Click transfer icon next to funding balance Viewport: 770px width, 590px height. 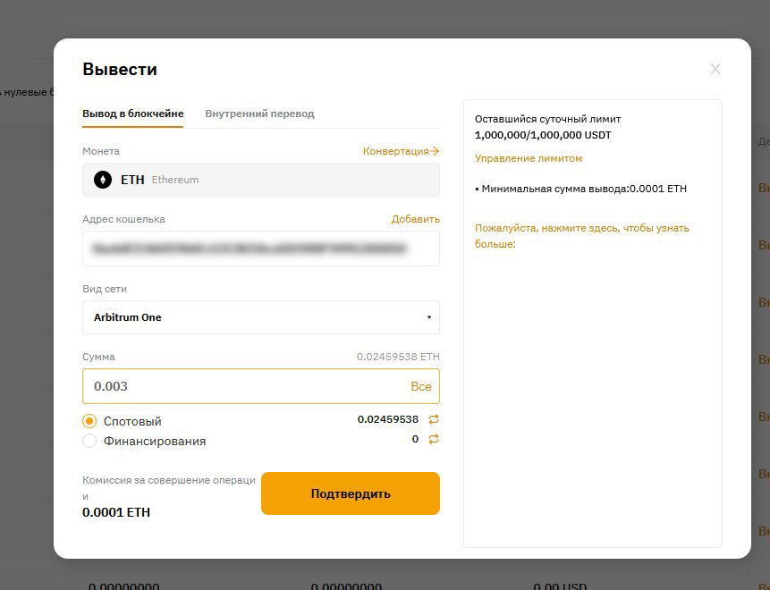(x=434, y=439)
